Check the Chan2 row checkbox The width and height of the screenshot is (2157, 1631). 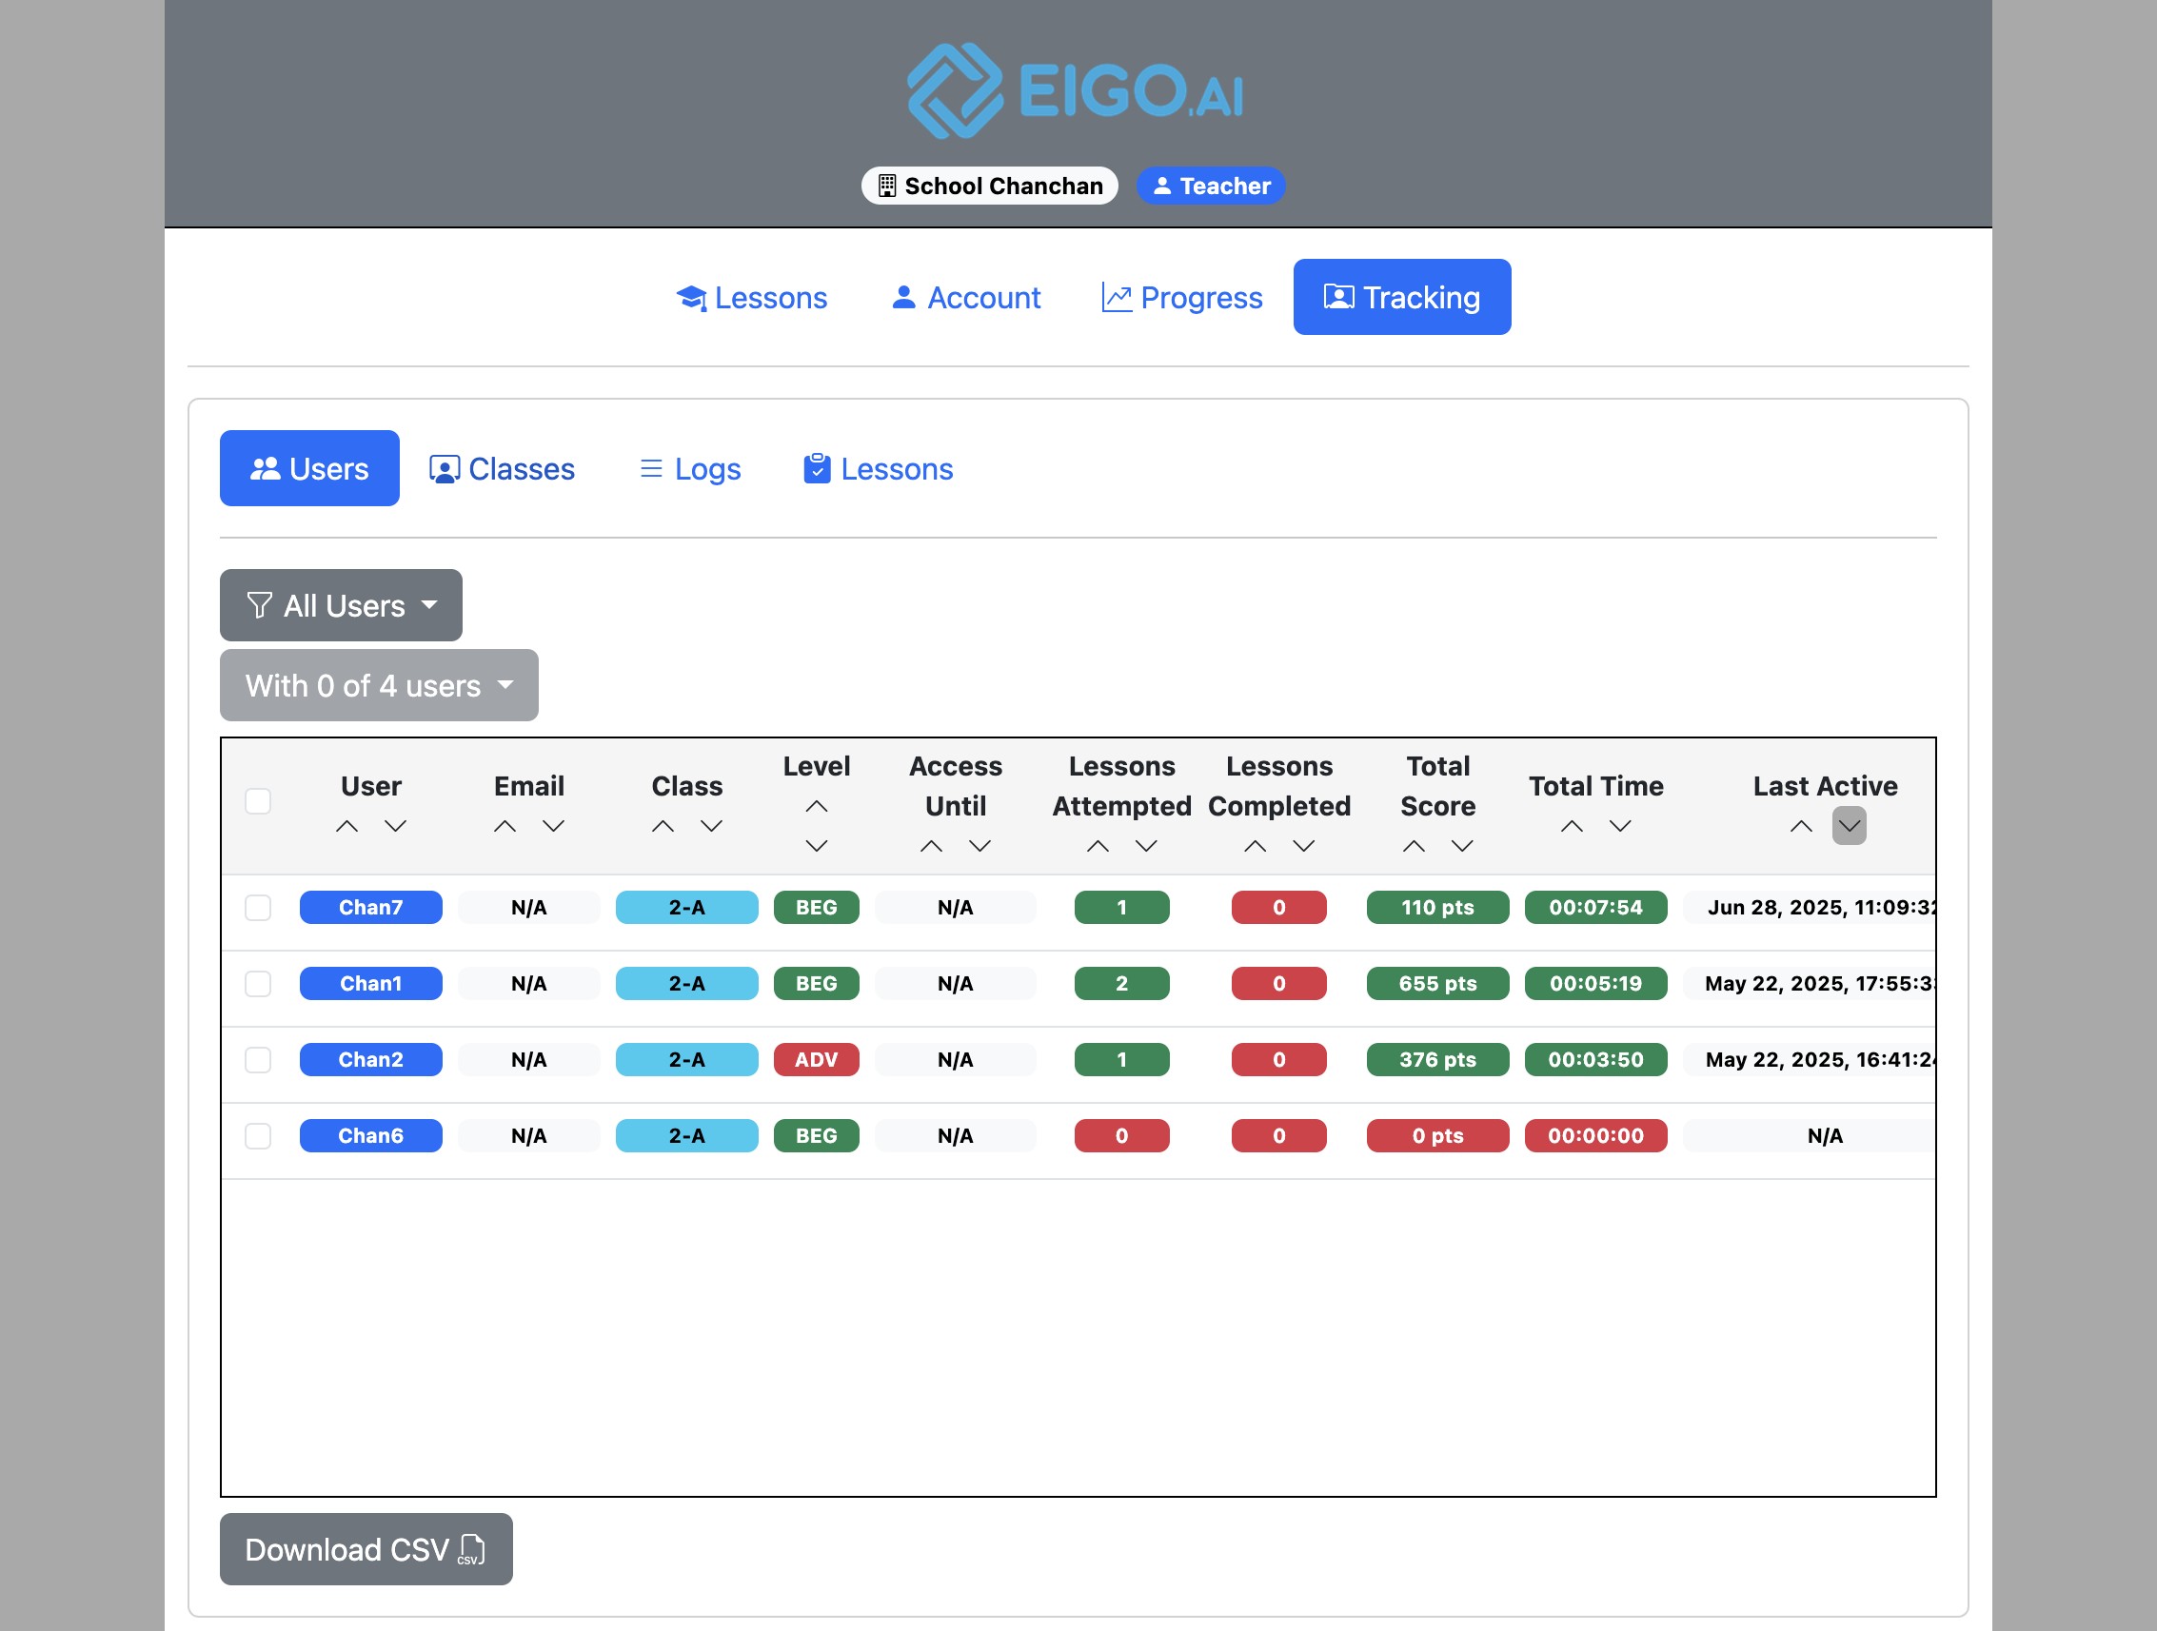click(258, 1060)
